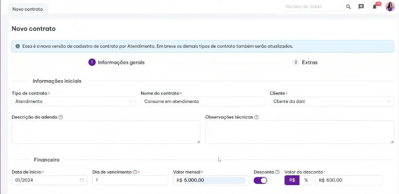
Task: Go to step 2 Extras
Action: pos(306,62)
